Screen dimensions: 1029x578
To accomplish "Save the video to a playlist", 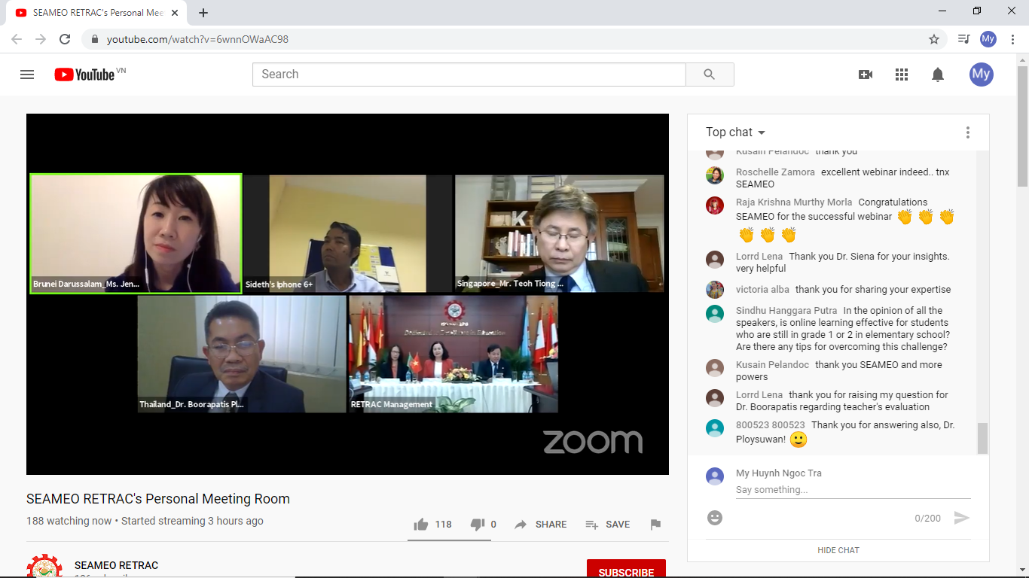I will tap(608, 525).
